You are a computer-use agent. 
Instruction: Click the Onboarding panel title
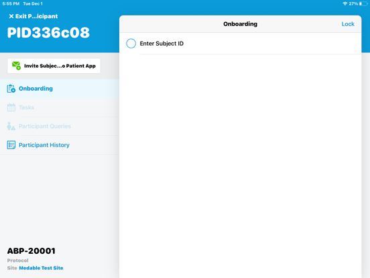point(240,24)
